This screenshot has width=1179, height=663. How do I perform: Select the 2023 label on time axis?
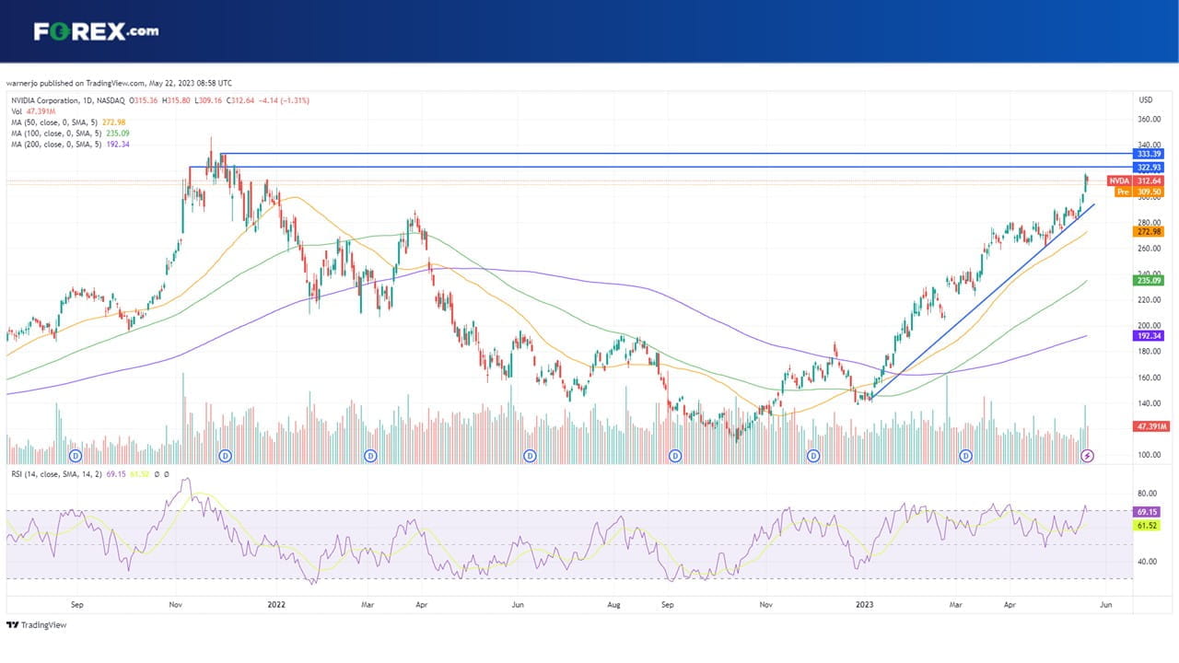(864, 606)
